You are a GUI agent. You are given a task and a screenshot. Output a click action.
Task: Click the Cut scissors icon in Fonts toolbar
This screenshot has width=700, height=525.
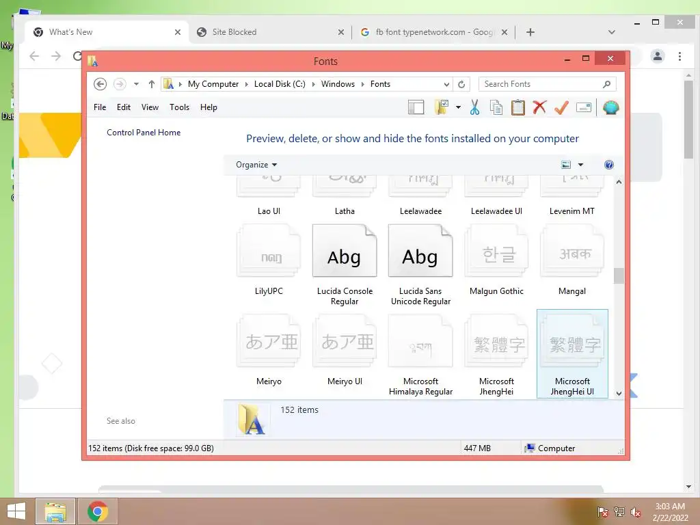click(474, 107)
